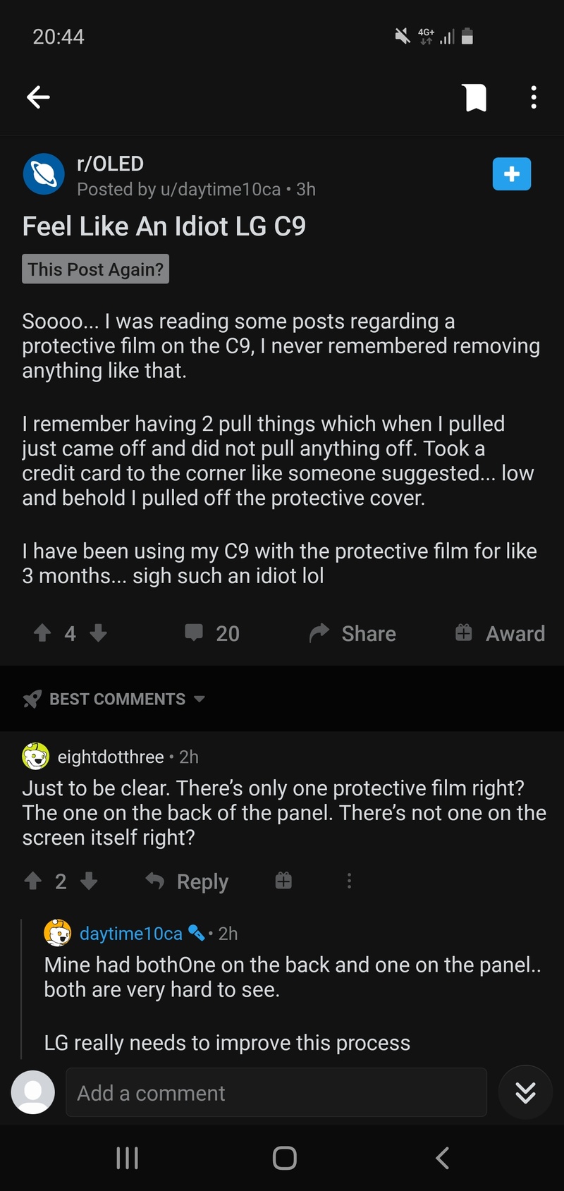Expand the Best Comments sort dropdown
The width and height of the screenshot is (564, 1191).
pos(116,699)
